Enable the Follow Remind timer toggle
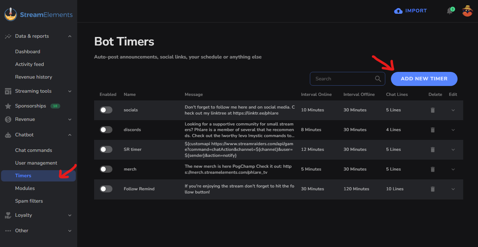The image size is (478, 247). (106, 189)
